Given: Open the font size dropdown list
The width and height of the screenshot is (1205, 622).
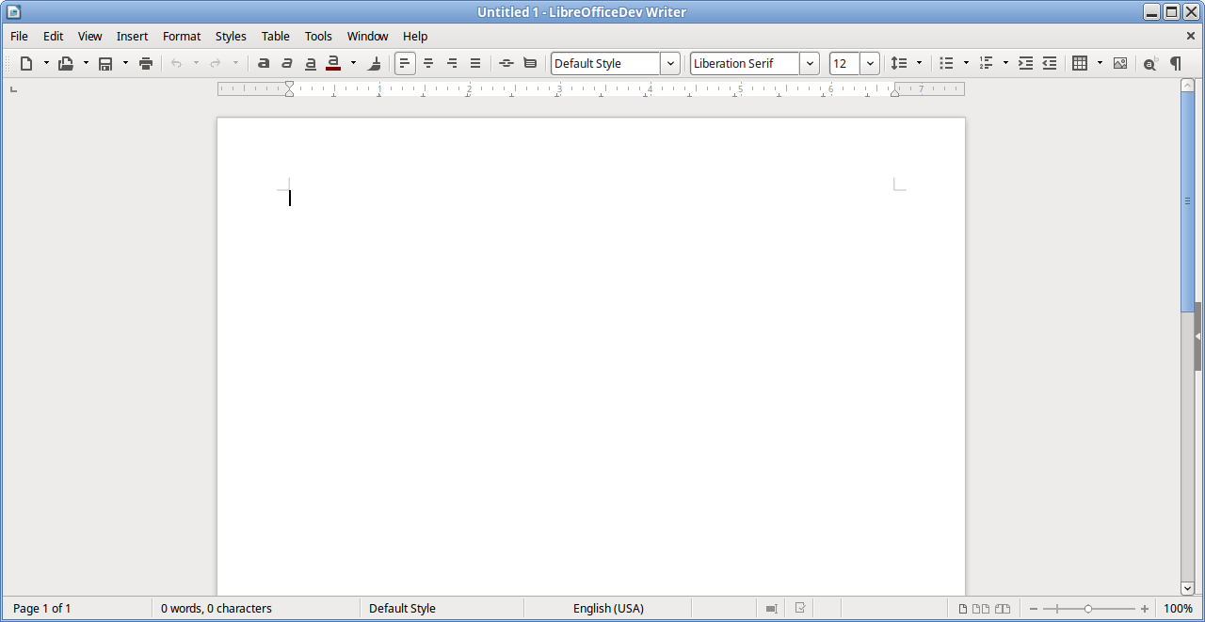Looking at the screenshot, I should pyautogui.click(x=870, y=63).
